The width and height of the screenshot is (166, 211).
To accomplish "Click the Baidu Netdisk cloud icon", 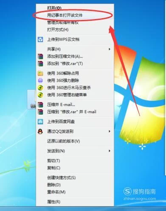I will click(x=40, y=122).
